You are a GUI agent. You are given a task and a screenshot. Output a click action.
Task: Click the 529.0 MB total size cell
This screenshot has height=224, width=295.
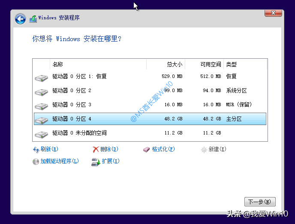click(x=172, y=76)
